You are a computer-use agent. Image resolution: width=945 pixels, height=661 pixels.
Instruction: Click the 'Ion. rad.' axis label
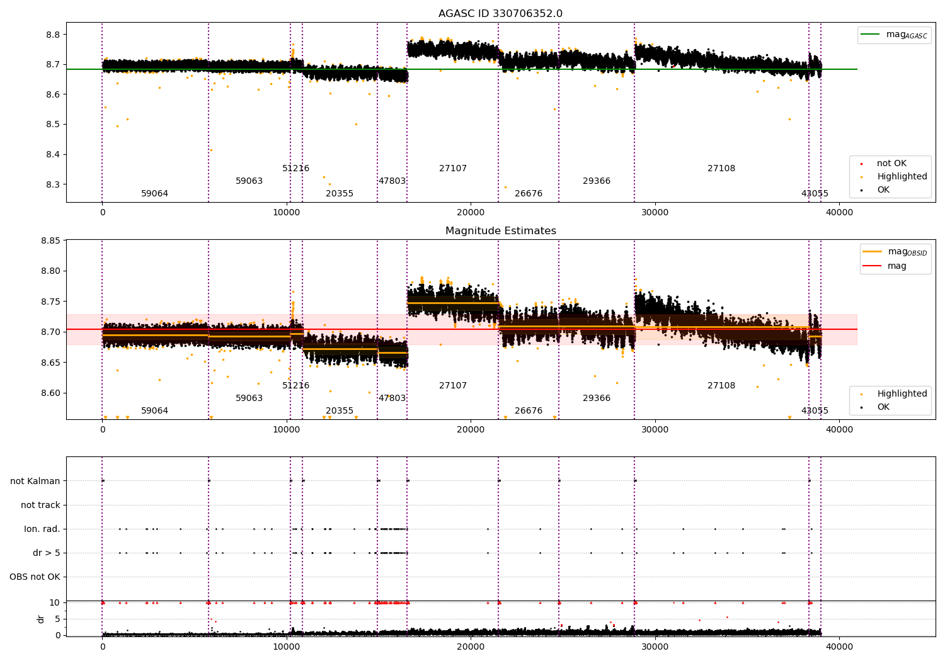click(42, 529)
